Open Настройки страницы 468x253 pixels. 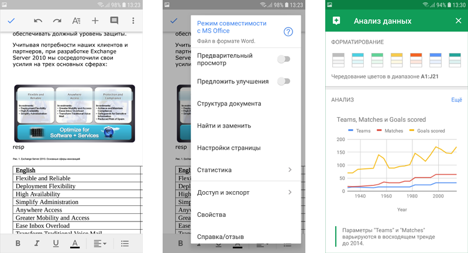click(246, 147)
